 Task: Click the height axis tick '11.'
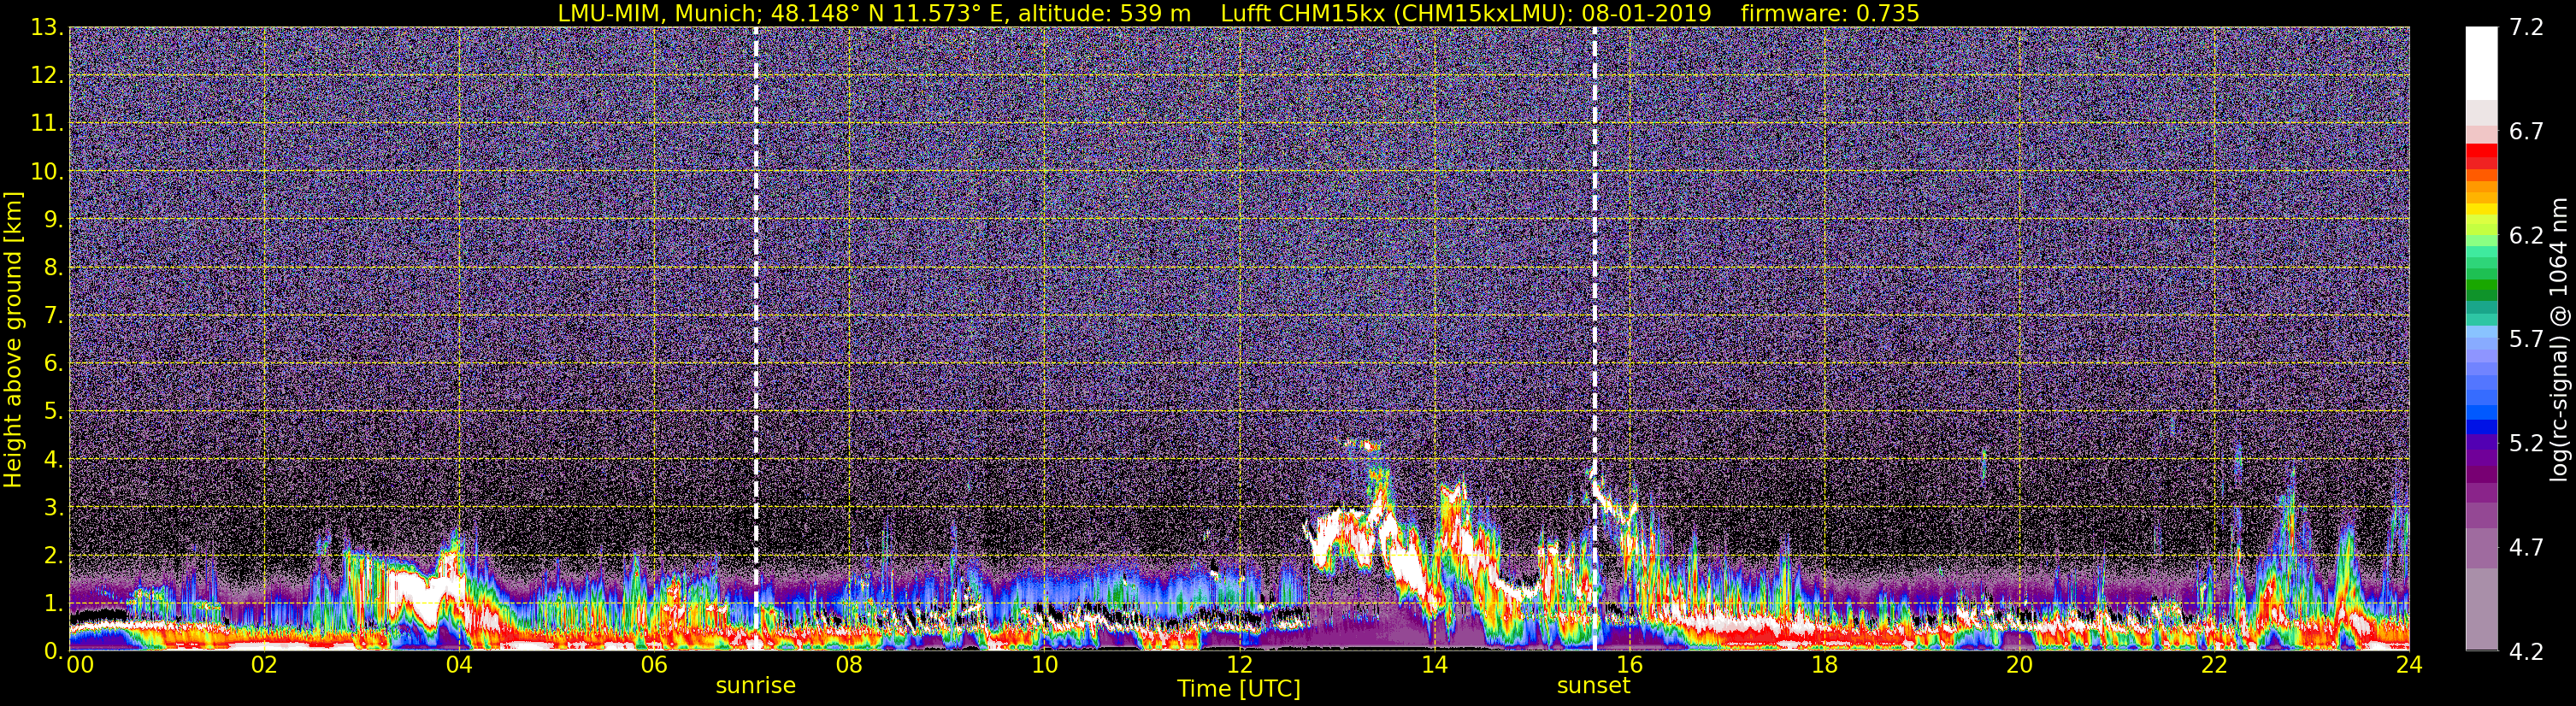(x=47, y=124)
